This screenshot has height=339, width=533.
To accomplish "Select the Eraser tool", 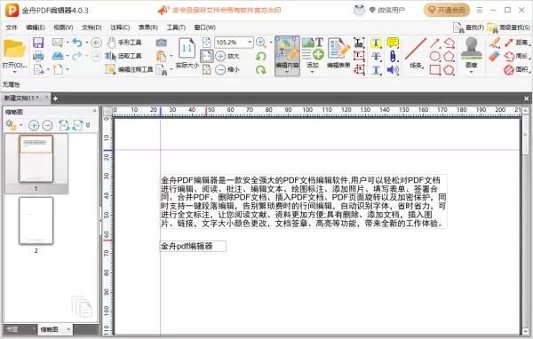I will [494, 56].
